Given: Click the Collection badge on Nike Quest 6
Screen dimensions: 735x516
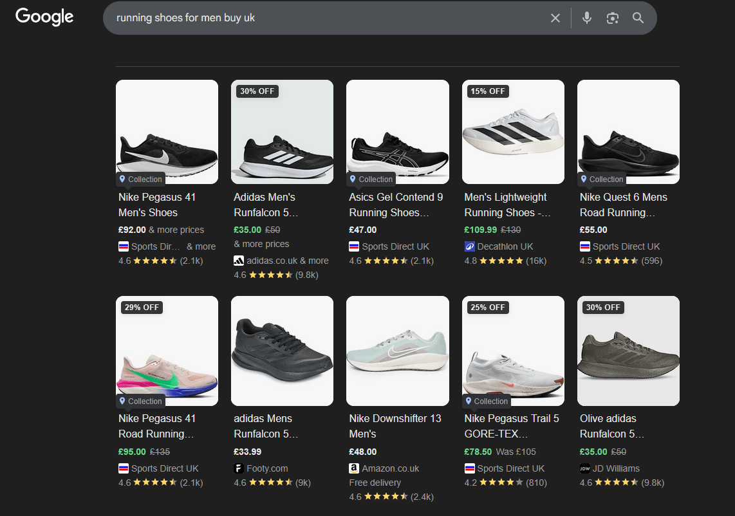Looking at the screenshot, I should (x=601, y=180).
